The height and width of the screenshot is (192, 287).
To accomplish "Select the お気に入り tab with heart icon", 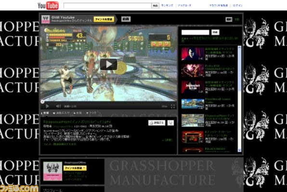I will [x=61, y=113].
